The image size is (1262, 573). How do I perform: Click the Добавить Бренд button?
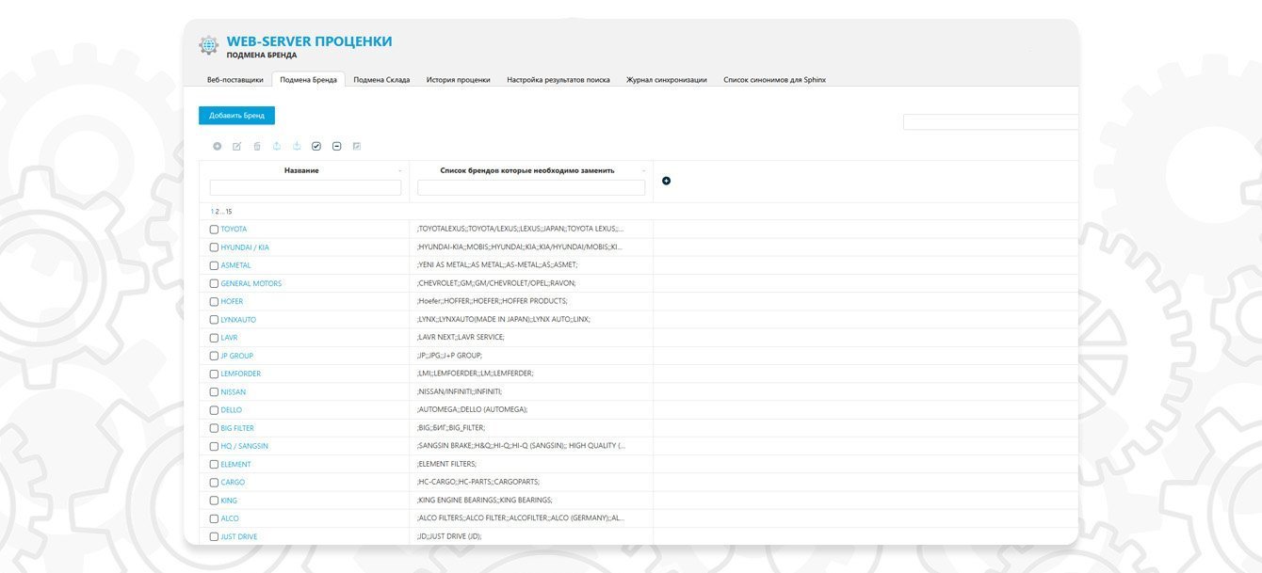point(236,116)
